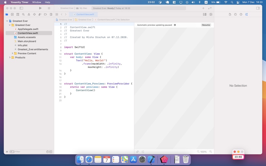This screenshot has height=166, width=266.
Task: Go forward in editor history
Action: (66, 15)
